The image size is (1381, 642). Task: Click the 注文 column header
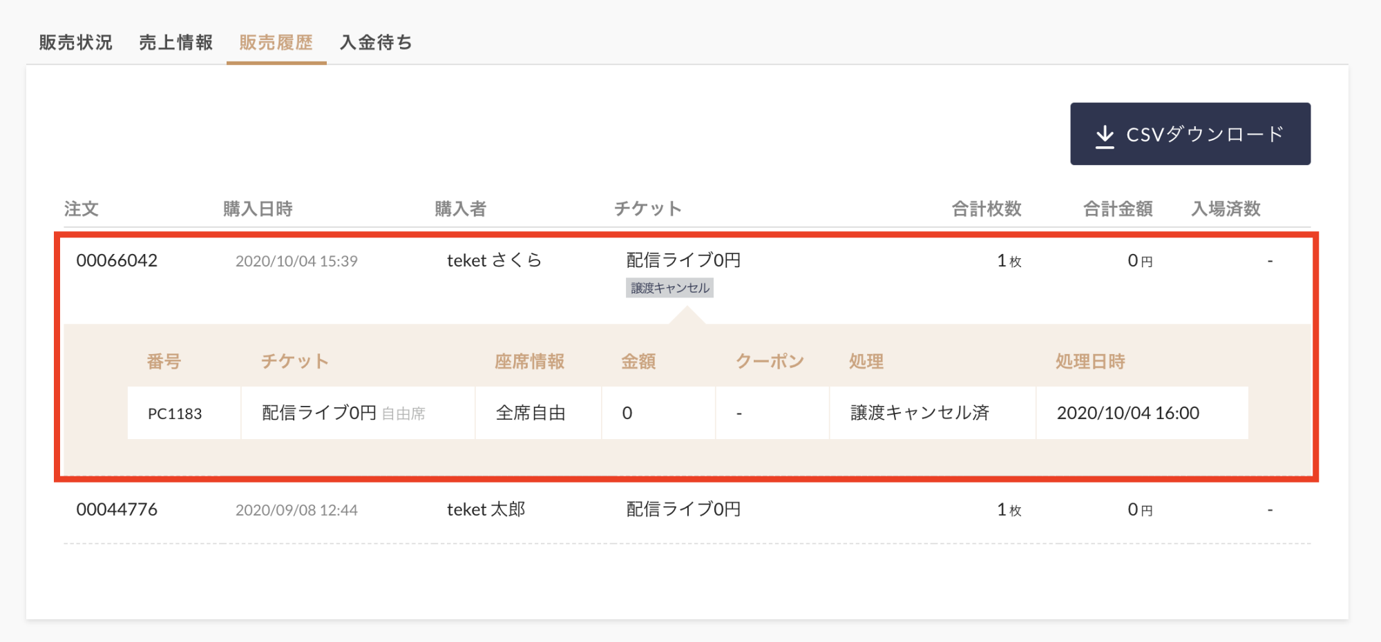[x=82, y=209]
